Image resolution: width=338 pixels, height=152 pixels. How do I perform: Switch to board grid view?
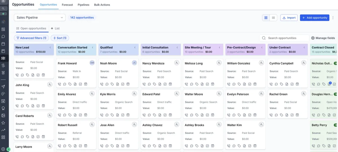tap(266, 18)
